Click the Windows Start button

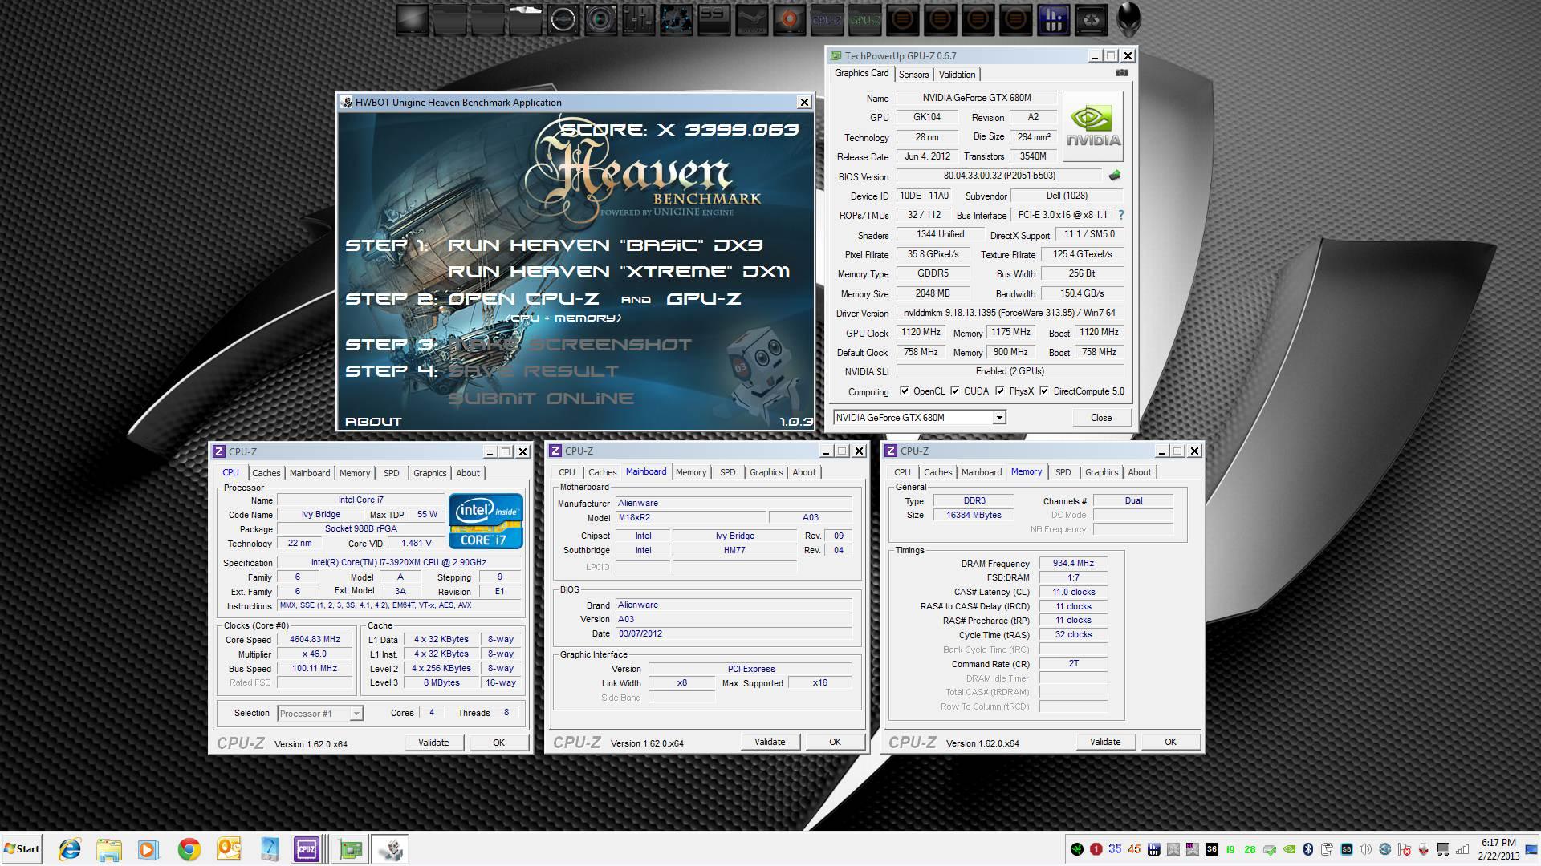pyautogui.click(x=22, y=849)
